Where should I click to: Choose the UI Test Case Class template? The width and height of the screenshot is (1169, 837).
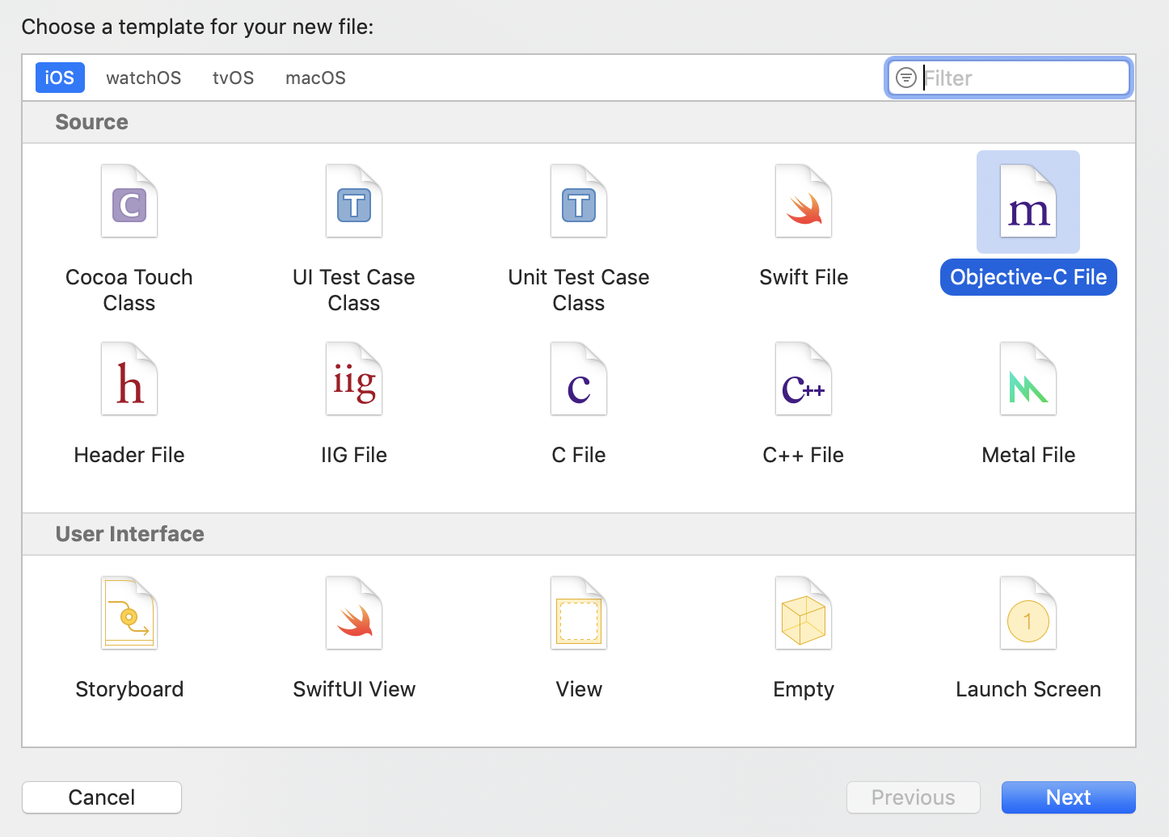(x=354, y=202)
